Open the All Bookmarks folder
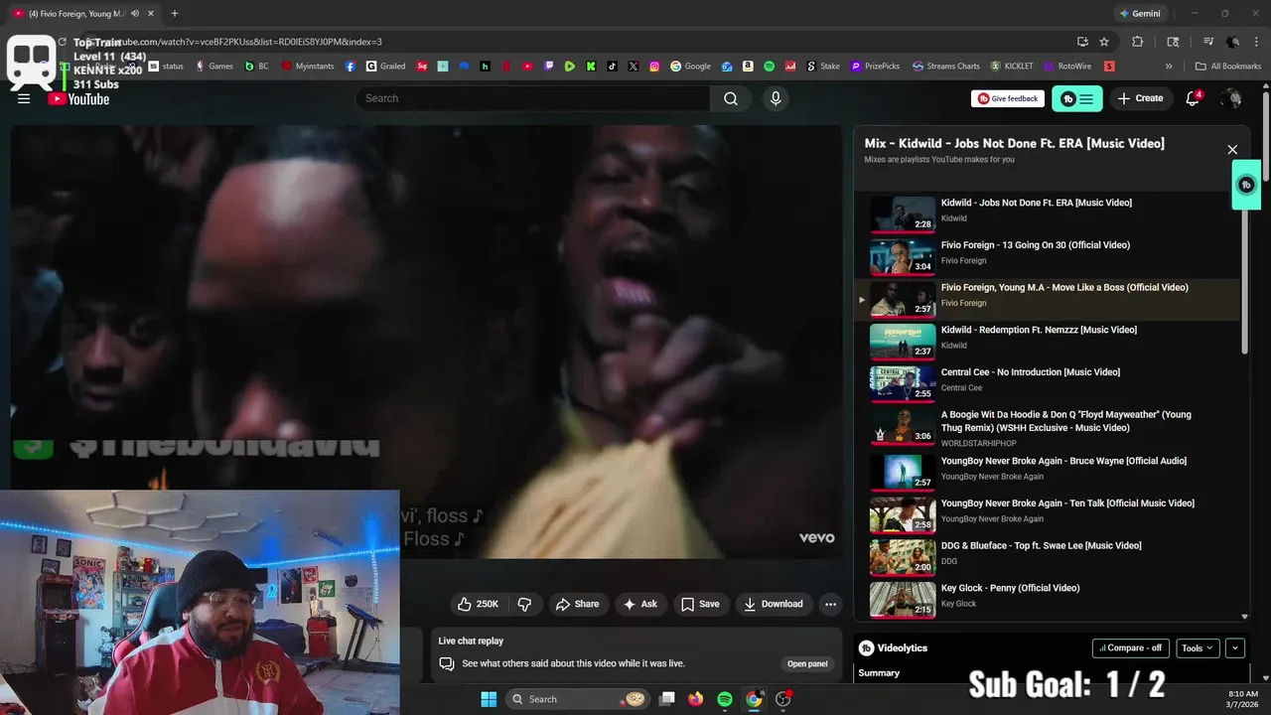This screenshot has width=1271, height=715. pyautogui.click(x=1228, y=67)
